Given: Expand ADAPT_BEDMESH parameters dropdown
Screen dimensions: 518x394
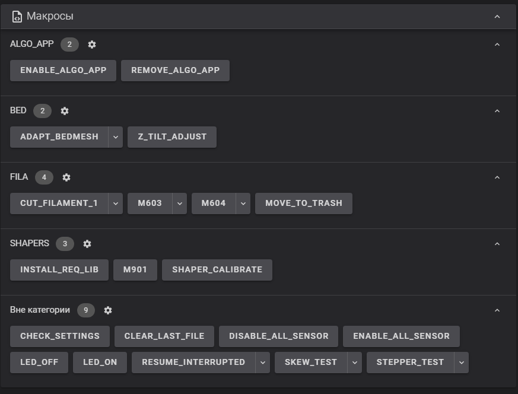Looking at the screenshot, I should pyautogui.click(x=116, y=136).
